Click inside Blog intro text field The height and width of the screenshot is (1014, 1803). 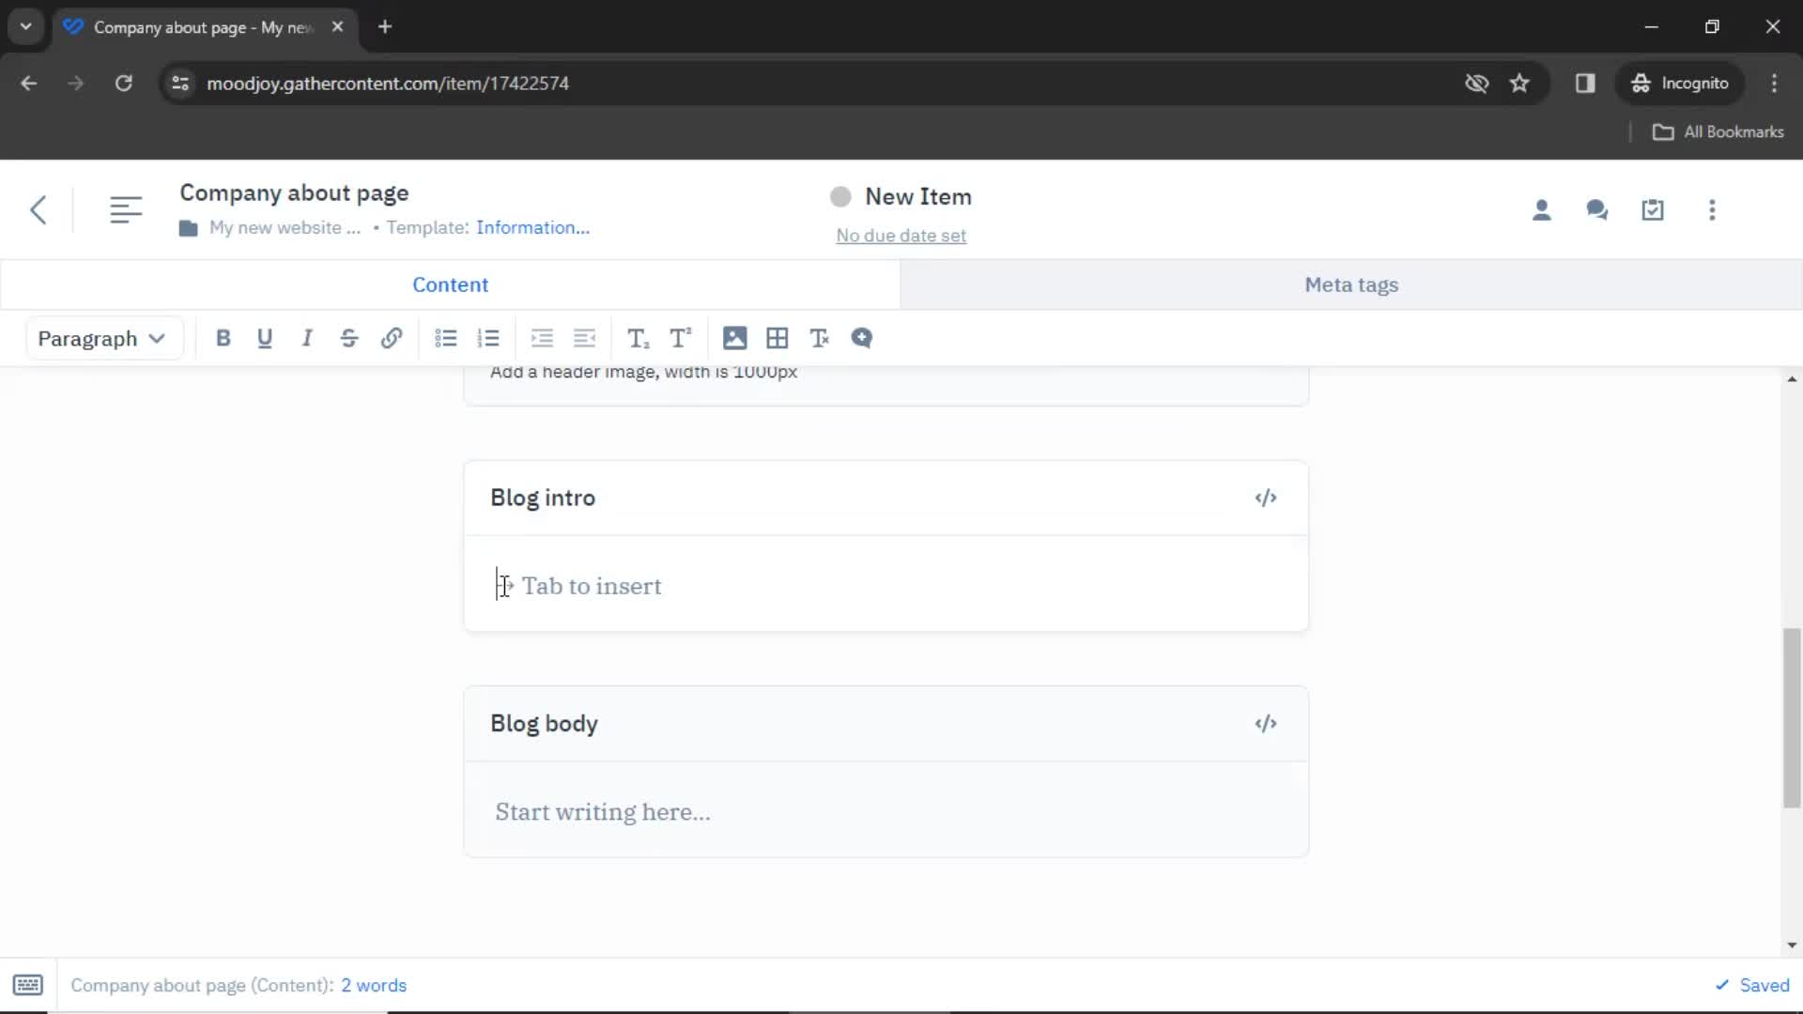(x=885, y=586)
